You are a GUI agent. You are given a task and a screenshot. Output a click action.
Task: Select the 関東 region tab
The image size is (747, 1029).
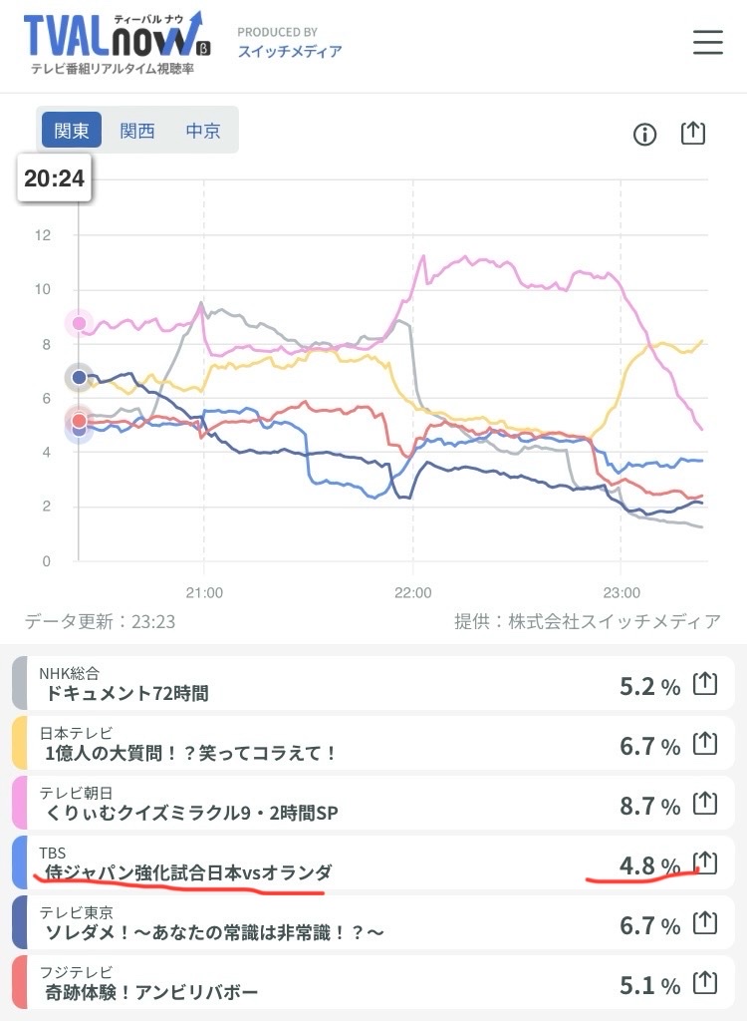(72, 131)
